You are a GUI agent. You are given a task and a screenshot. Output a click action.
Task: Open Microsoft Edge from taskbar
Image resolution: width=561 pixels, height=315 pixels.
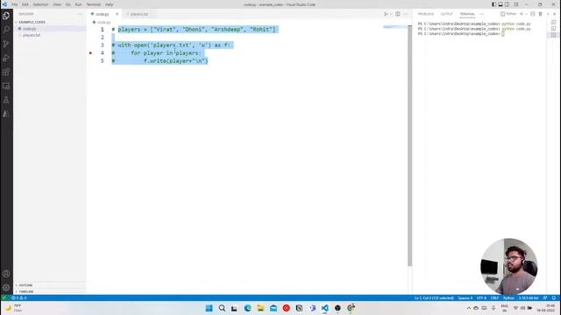(x=247, y=308)
